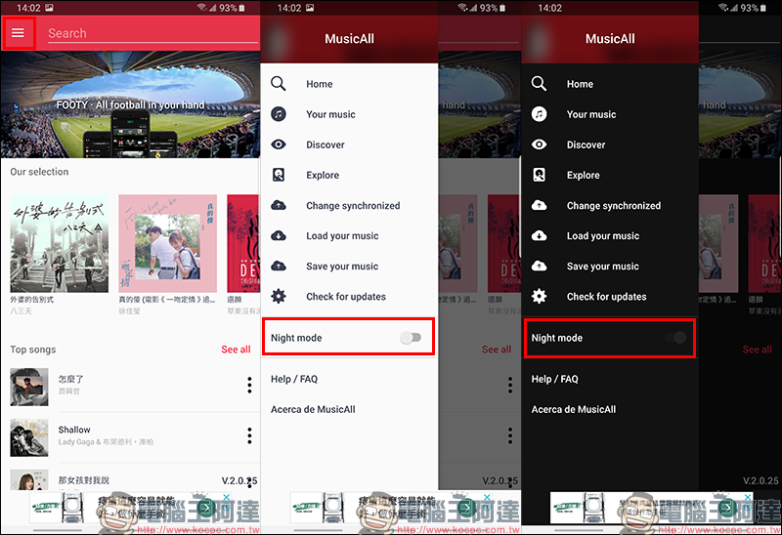782x535 pixels.
Task: Click magnifier Home icon in light menu
Action: click(x=279, y=84)
